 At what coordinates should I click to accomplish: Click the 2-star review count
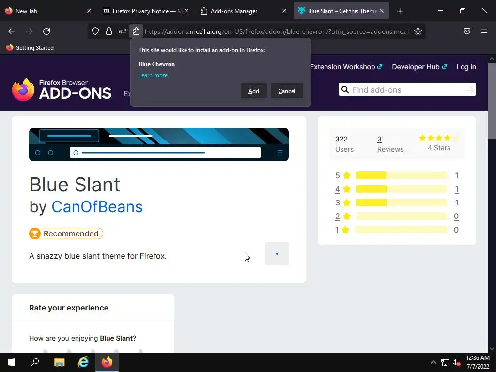point(456,217)
